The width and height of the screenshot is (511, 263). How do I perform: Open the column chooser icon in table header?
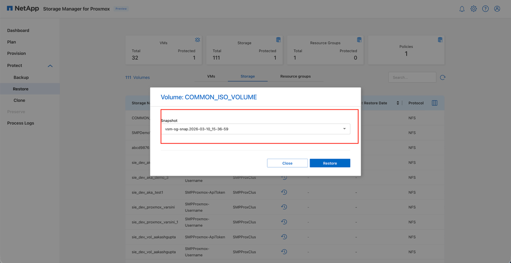tap(435, 103)
